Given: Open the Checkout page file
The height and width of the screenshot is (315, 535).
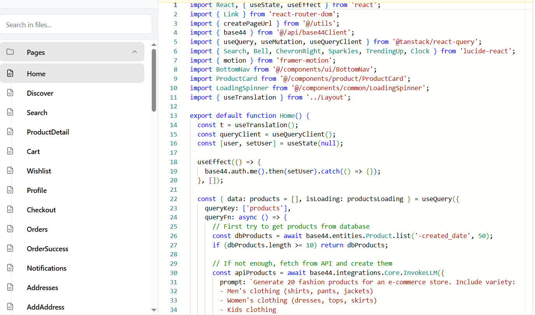Looking at the screenshot, I should 41,210.
